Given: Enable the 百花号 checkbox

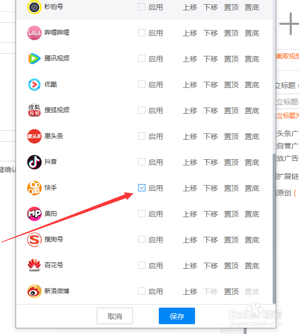Looking at the screenshot, I should [142, 265].
